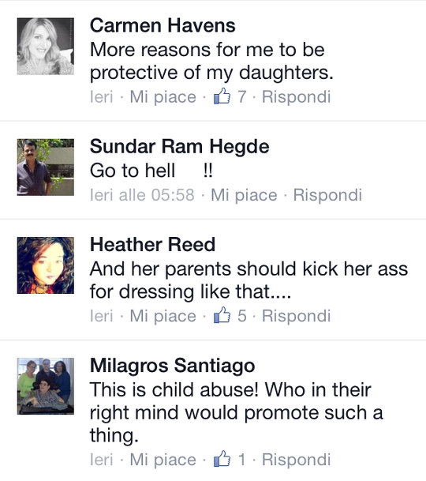Open Milagros Santiago's profile picture
This screenshot has height=481, width=426.
pyautogui.click(x=46, y=386)
